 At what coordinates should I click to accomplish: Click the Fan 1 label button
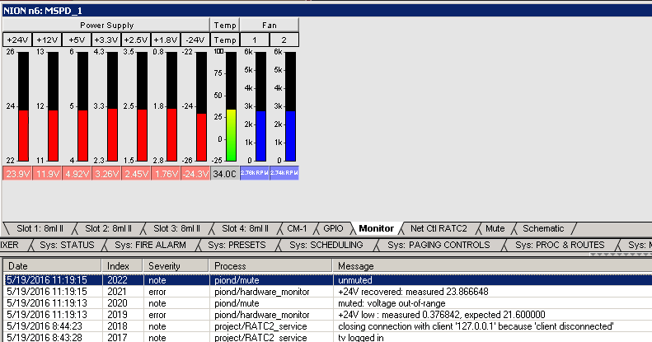[x=255, y=40]
